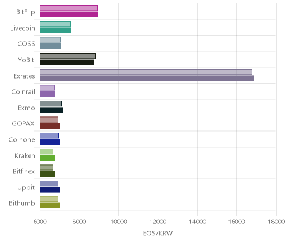Click the dark red GOPAX bar

[50, 126]
